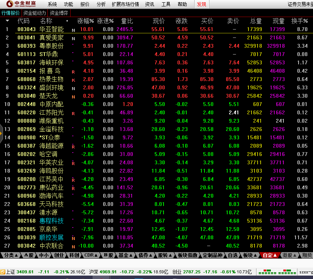Sort by the 涨速% column header
313x279 pixels.
coord(105,21)
